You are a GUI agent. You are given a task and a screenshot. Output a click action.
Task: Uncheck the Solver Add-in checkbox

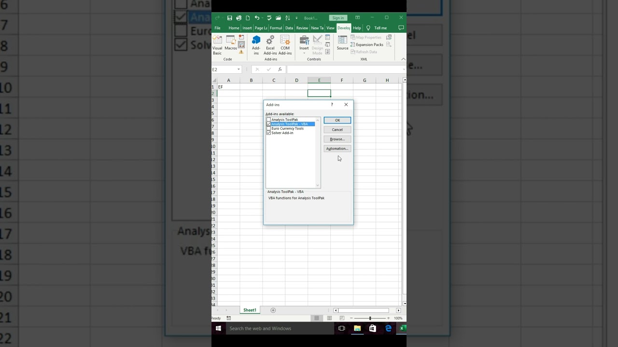point(269,133)
